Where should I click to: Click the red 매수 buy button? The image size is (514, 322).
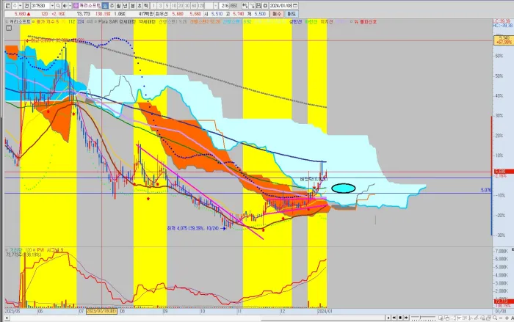point(276,14)
